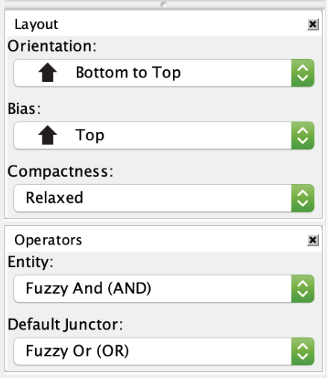The width and height of the screenshot is (328, 378).
Task: Close the Layout panel
Action: (313, 25)
